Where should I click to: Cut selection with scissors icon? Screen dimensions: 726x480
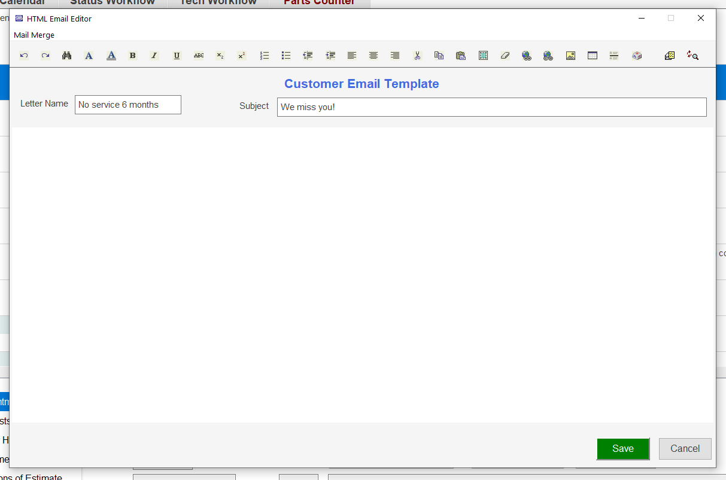click(x=418, y=56)
